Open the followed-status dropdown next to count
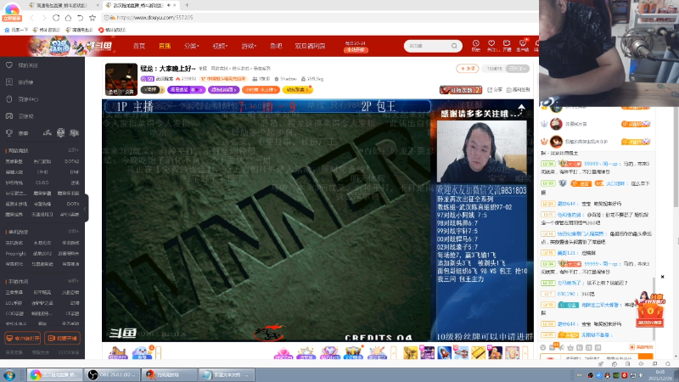 [518, 69]
